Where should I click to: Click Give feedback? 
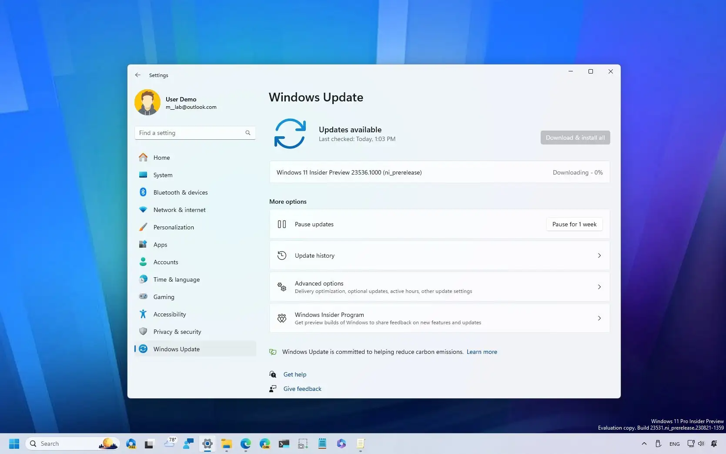pos(302,389)
